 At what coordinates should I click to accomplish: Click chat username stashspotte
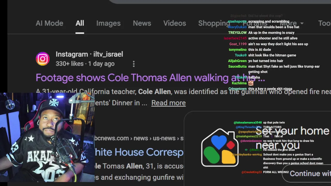(237, 21)
